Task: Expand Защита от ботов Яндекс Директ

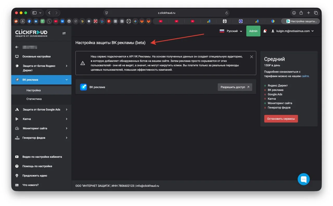Action: pyautogui.click(x=41, y=68)
